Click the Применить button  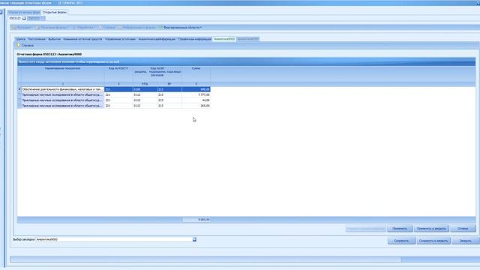point(400,229)
